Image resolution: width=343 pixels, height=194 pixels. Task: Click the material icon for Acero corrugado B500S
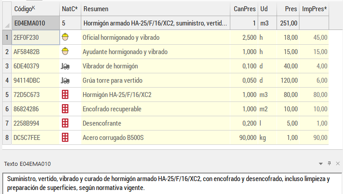(x=65, y=138)
